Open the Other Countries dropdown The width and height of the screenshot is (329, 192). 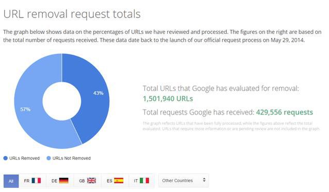tap(184, 181)
